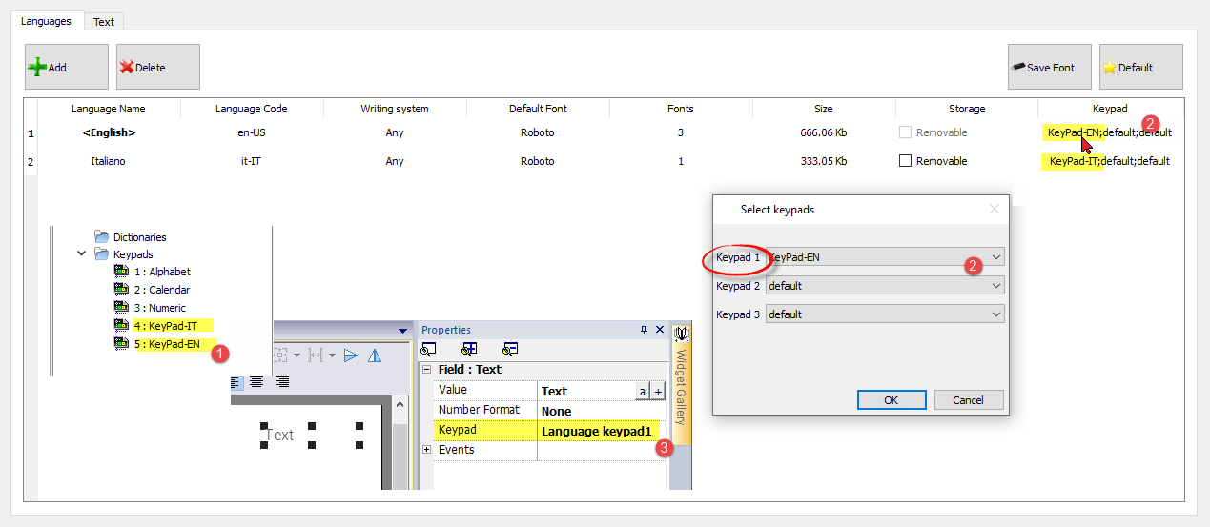Click the 'a' button in Value row
The height and width of the screenshot is (527, 1210).
(643, 391)
